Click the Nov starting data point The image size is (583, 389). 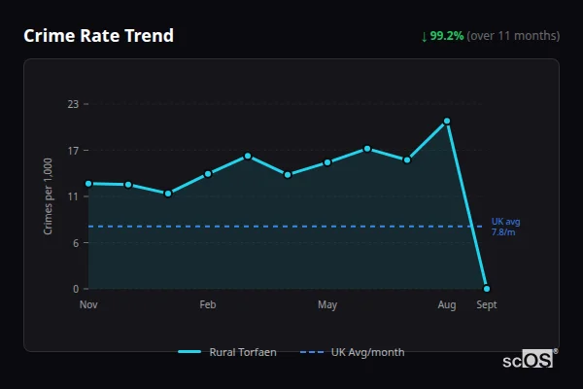(88, 184)
